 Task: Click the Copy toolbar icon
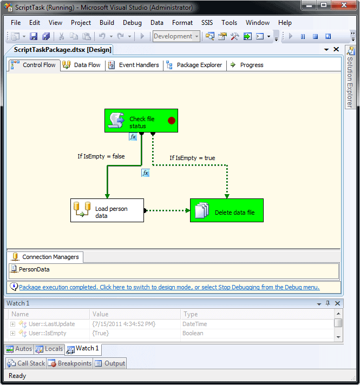(74, 36)
